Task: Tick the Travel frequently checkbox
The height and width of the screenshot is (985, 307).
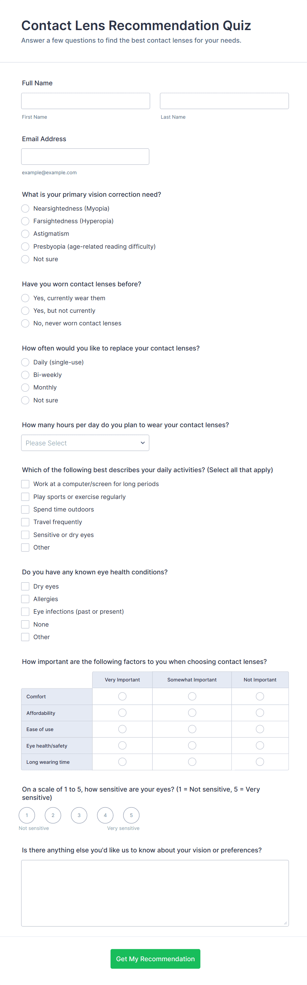Action: [25, 522]
